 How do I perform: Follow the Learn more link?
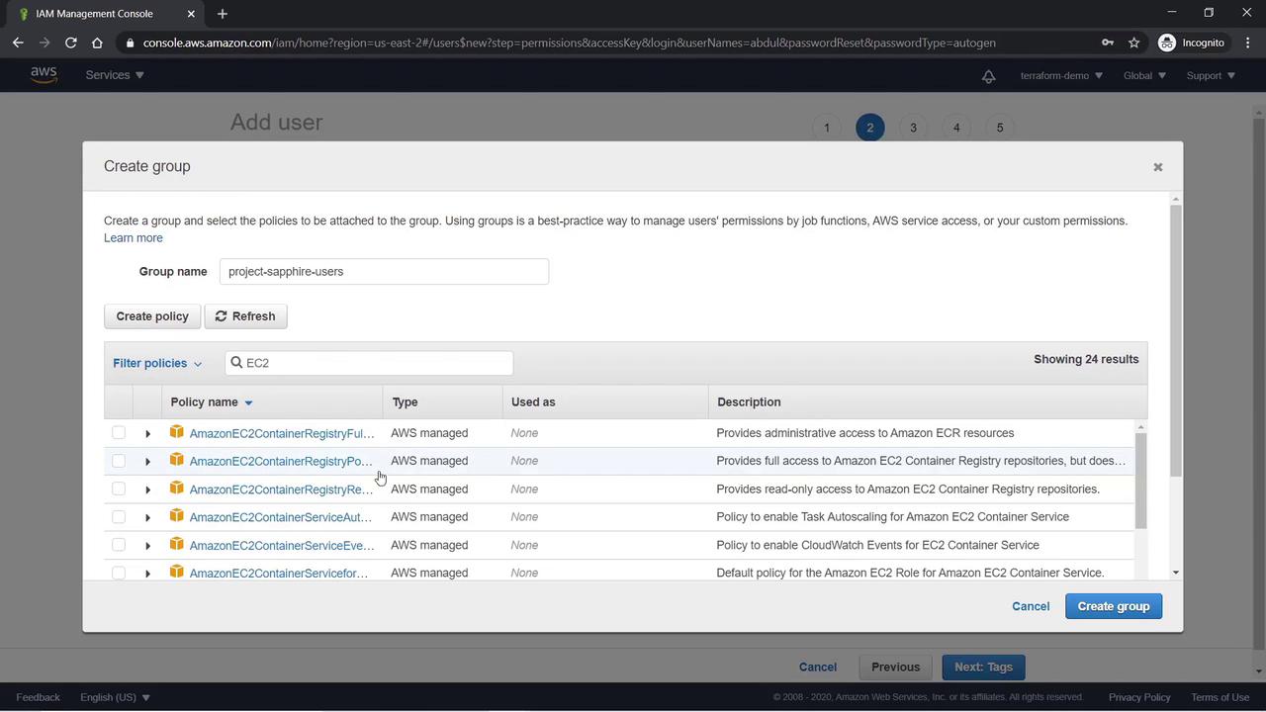[134, 238]
